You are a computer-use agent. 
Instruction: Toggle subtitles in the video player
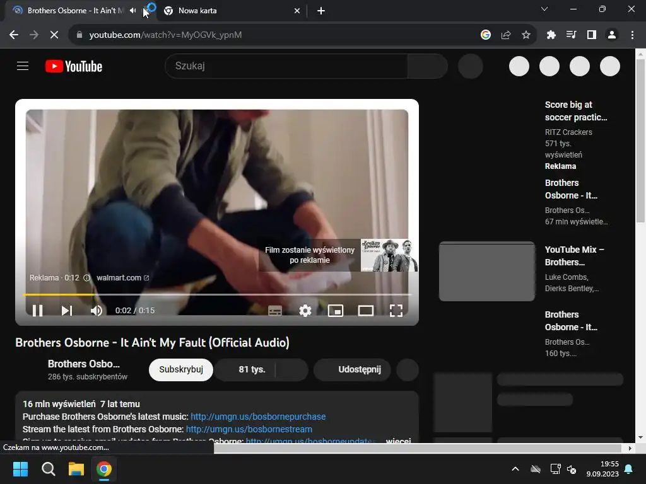coord(275,310)
